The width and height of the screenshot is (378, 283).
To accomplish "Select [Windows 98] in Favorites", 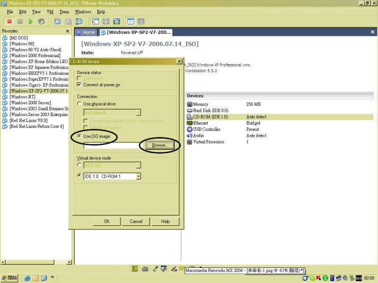I will (22, 44).
